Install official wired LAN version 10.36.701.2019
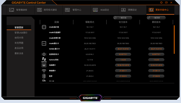181x103 pixels. pyautogui.click(x=123, y=65)
